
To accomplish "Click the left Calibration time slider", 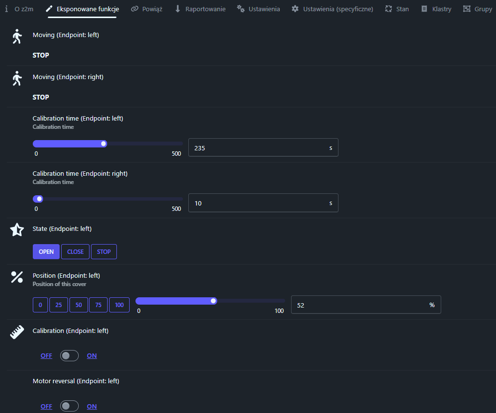I will (x=108, y=144).
